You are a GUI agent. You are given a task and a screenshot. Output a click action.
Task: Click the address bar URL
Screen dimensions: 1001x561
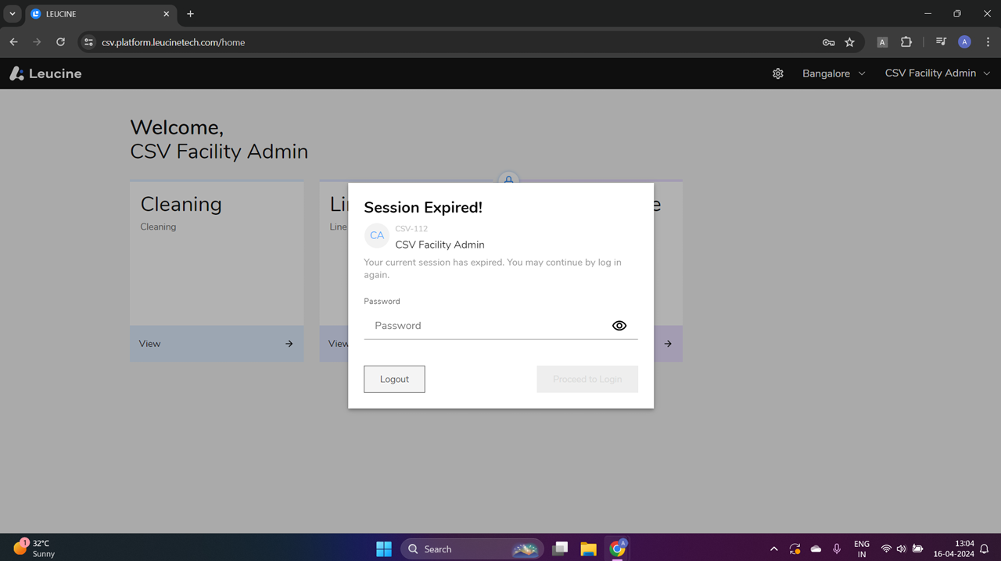click(x=173, y=42)
